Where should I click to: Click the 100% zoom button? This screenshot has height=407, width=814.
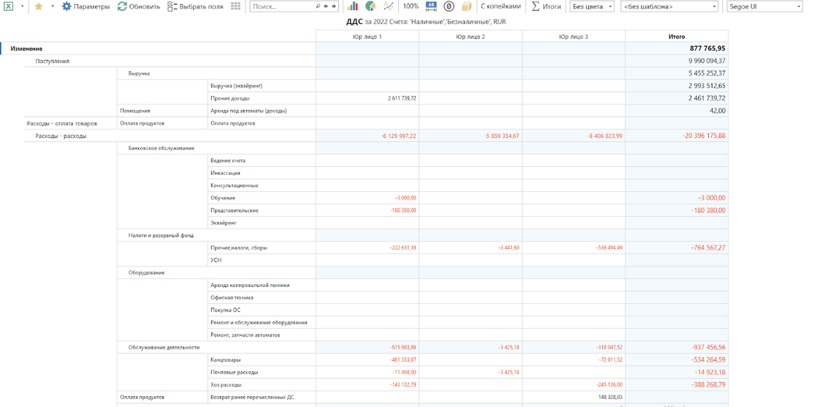410,6
